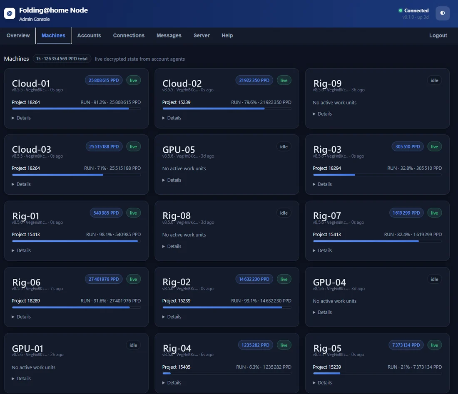
Task: Click the 15 machines PPD total badge
Action: [x=62, y=59]
